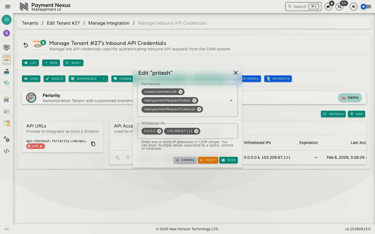Click the Feriority tenant logo

(x=31, y=98)
